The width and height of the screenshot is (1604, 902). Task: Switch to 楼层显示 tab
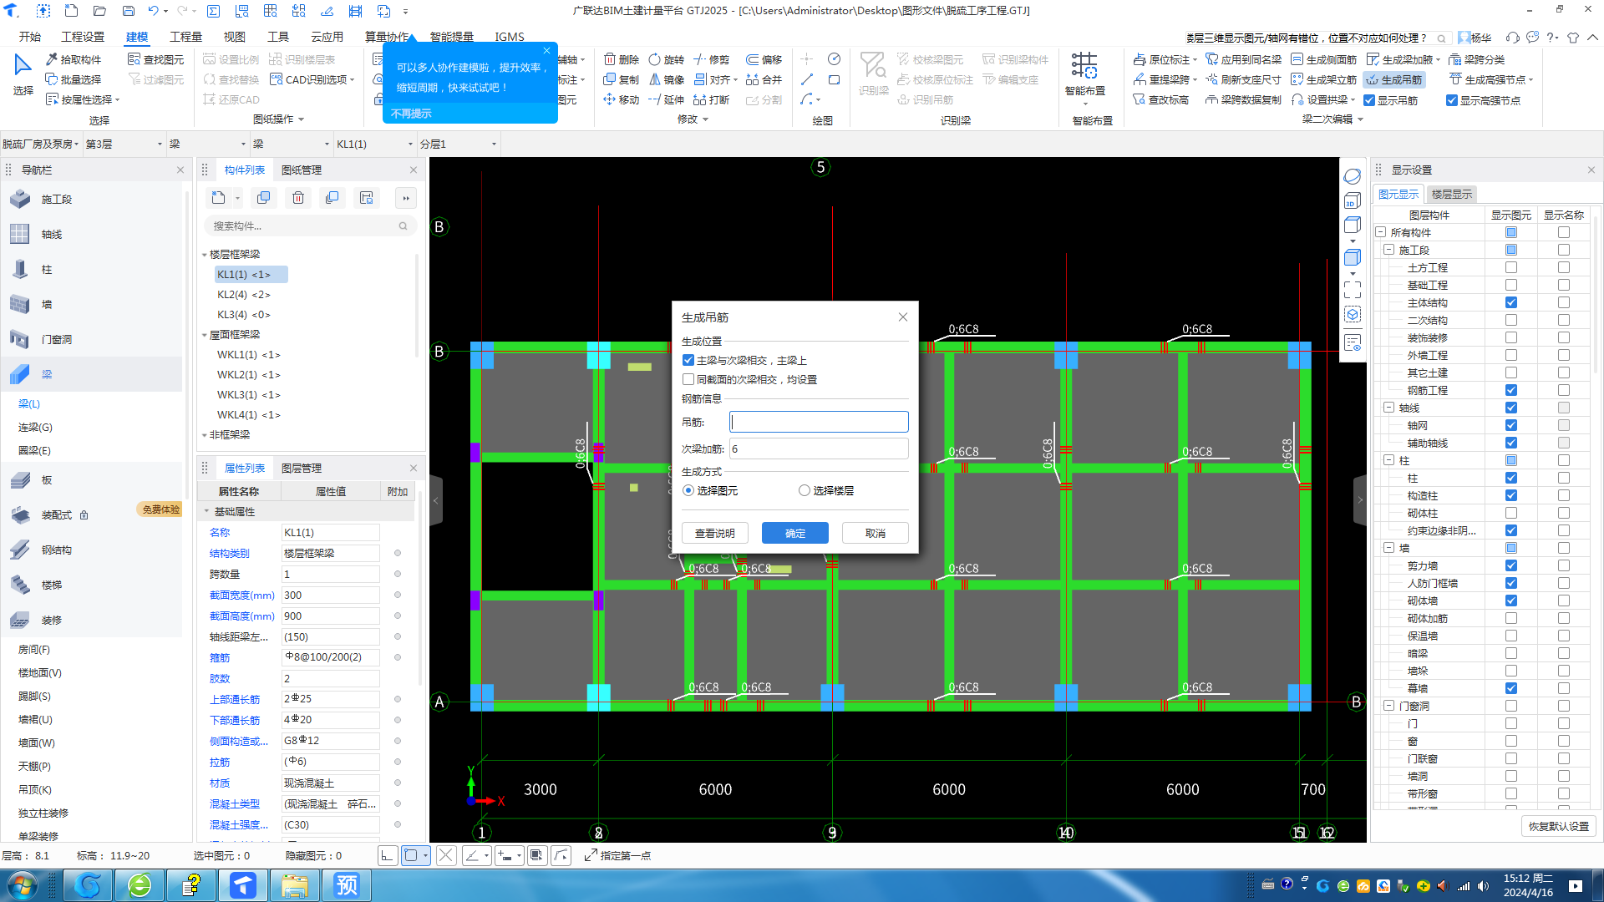[1451, 194]
